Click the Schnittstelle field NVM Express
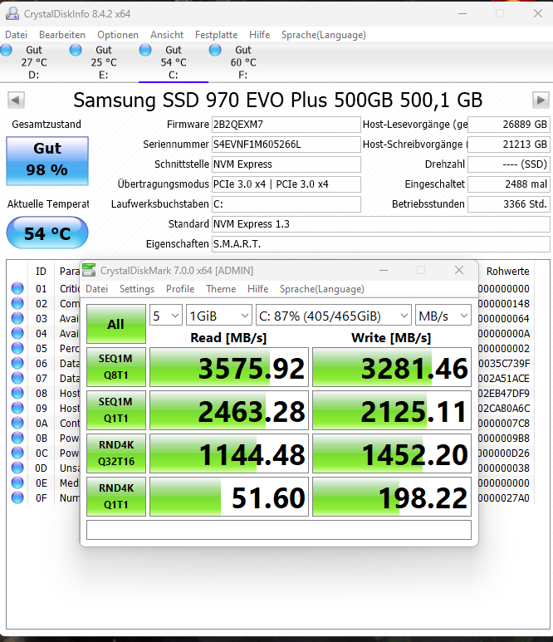 pos(286,164)
